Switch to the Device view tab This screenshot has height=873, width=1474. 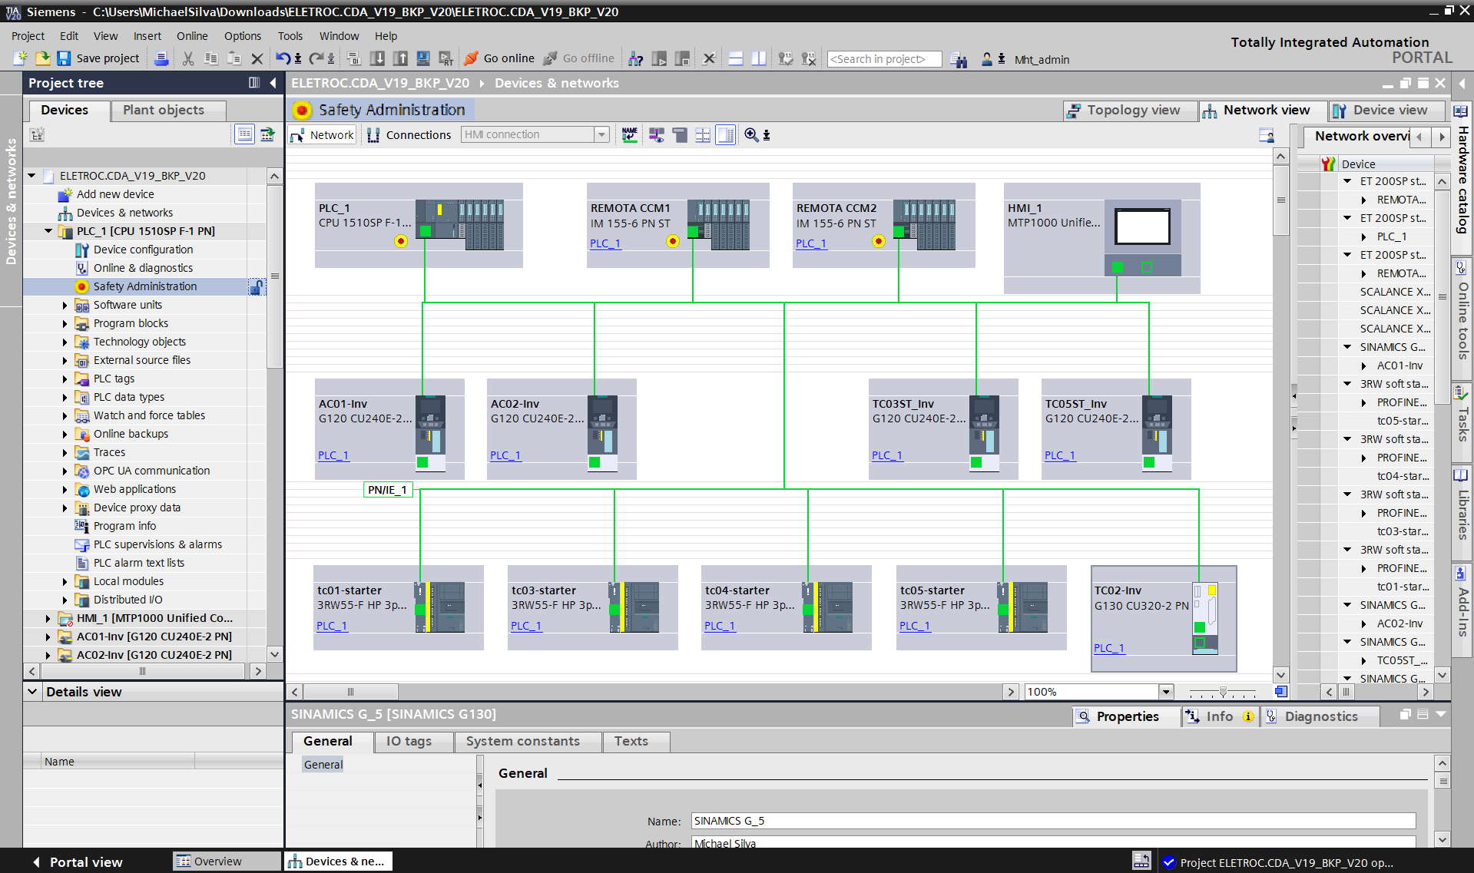point(1387,111)
